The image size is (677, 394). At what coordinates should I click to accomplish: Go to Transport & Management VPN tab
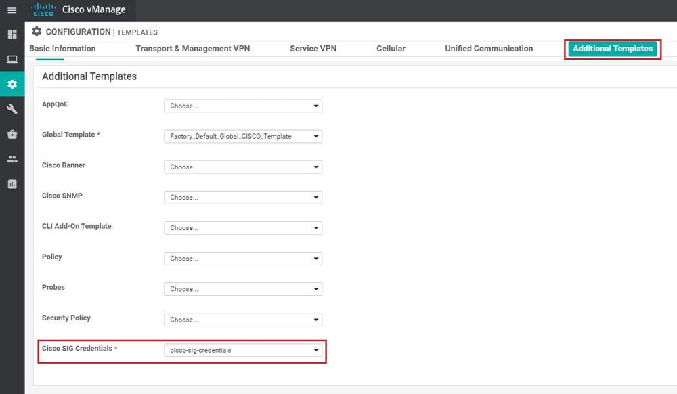click(x=192, y=49)
